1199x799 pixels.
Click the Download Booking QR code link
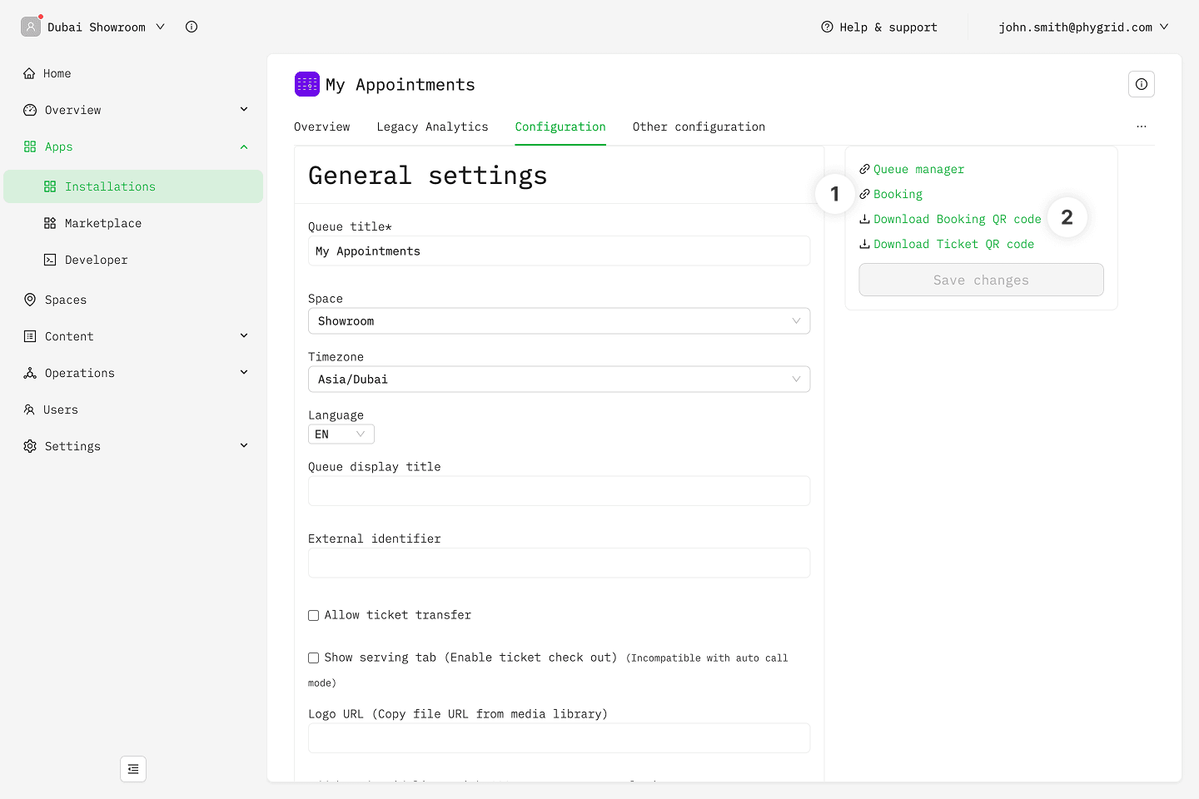956,219
